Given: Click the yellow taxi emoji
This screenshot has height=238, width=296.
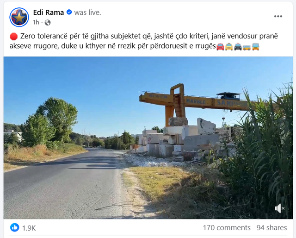Looking at the screenshot, I should point(229,46).
